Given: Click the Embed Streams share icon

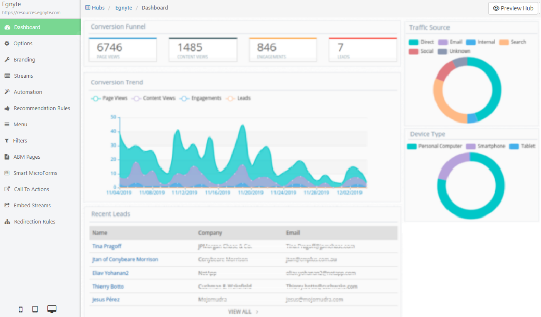Looking at the screenshot, I should [7, 206].
